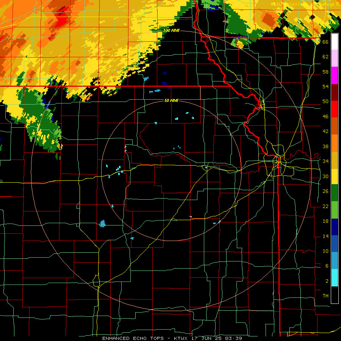The width and height of the screenshot is (341, 341).
Task: Click the "NEXLAB College of DuPage" credit text
Action: pyautogui.click(x=303, y=4)
